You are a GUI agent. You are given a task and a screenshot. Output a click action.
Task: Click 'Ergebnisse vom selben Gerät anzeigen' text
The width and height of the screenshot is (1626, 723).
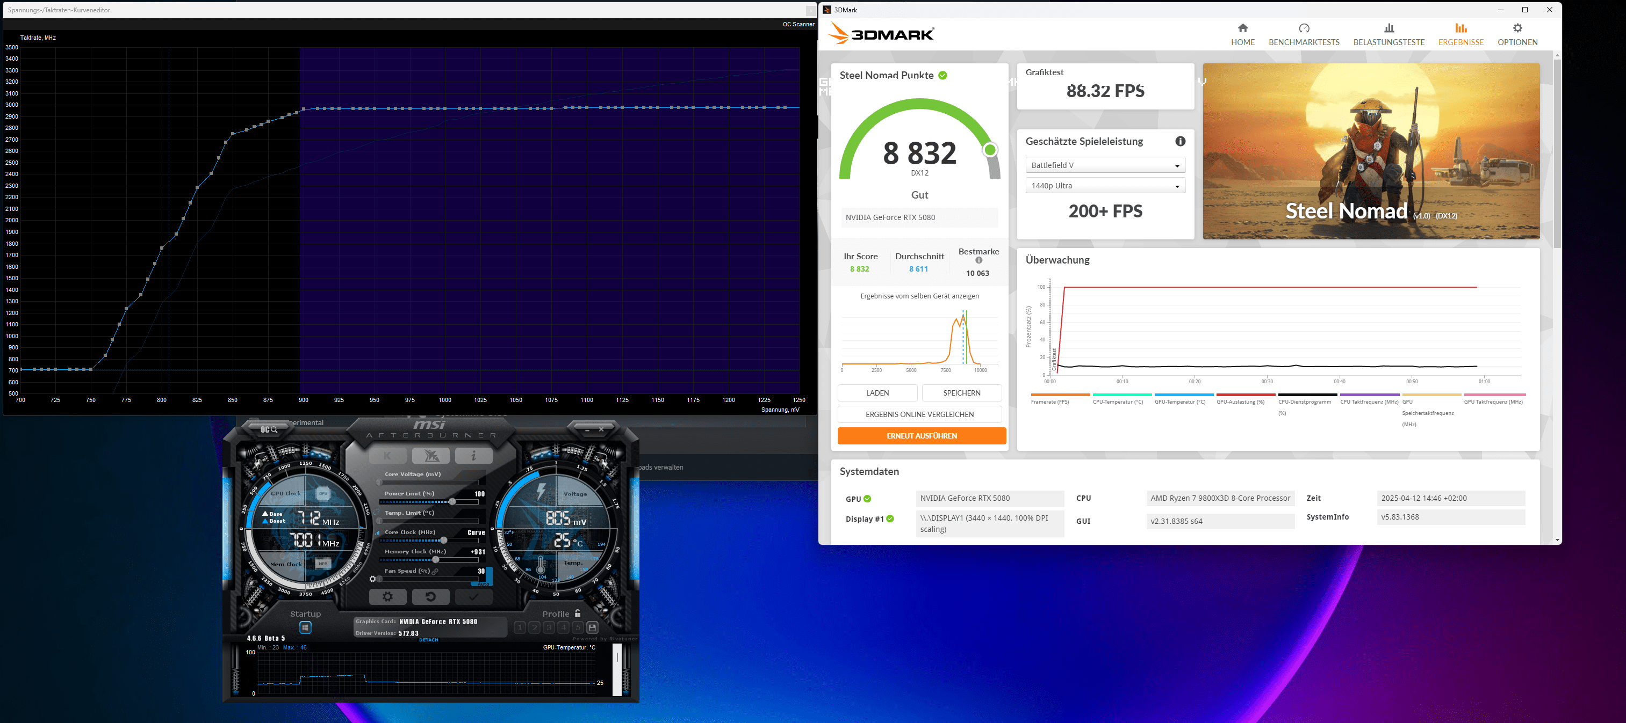[x=920, y=296]
